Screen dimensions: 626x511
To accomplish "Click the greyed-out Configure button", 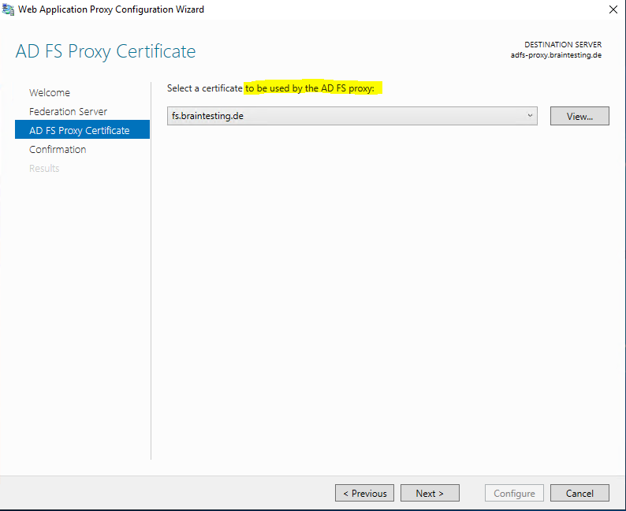I will point(514,493).
